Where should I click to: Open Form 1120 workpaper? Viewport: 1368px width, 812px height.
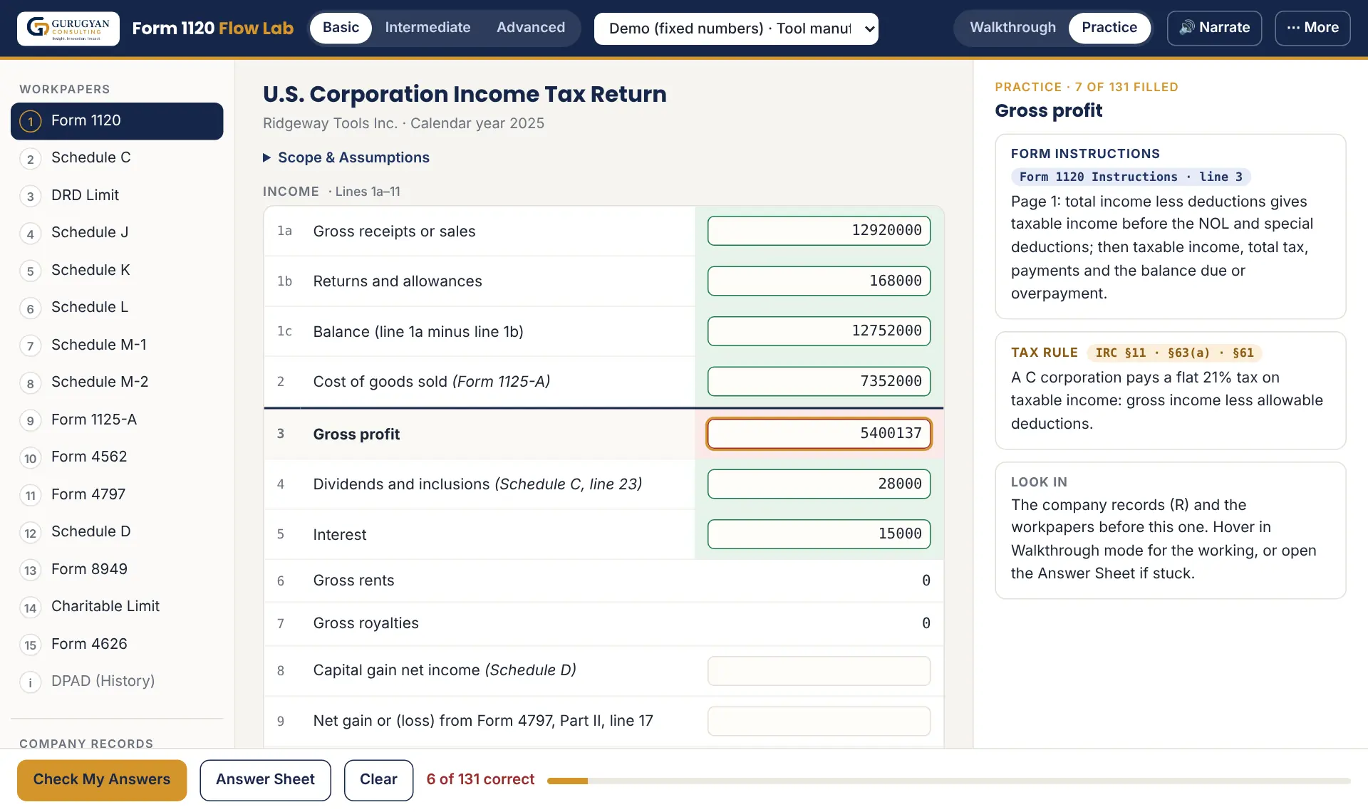tap(117, 121)
